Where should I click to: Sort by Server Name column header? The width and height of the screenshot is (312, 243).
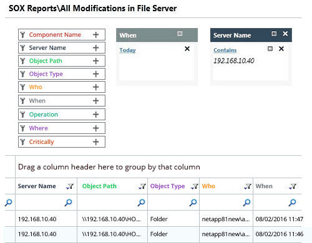[x=37, y=186]
